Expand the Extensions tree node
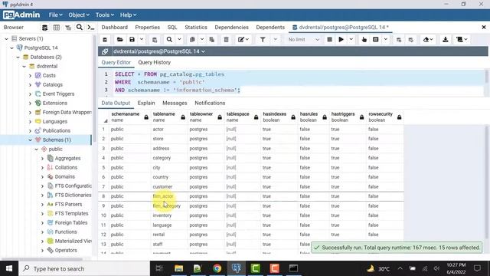490x276 pixels. click(x=31, y=103)
